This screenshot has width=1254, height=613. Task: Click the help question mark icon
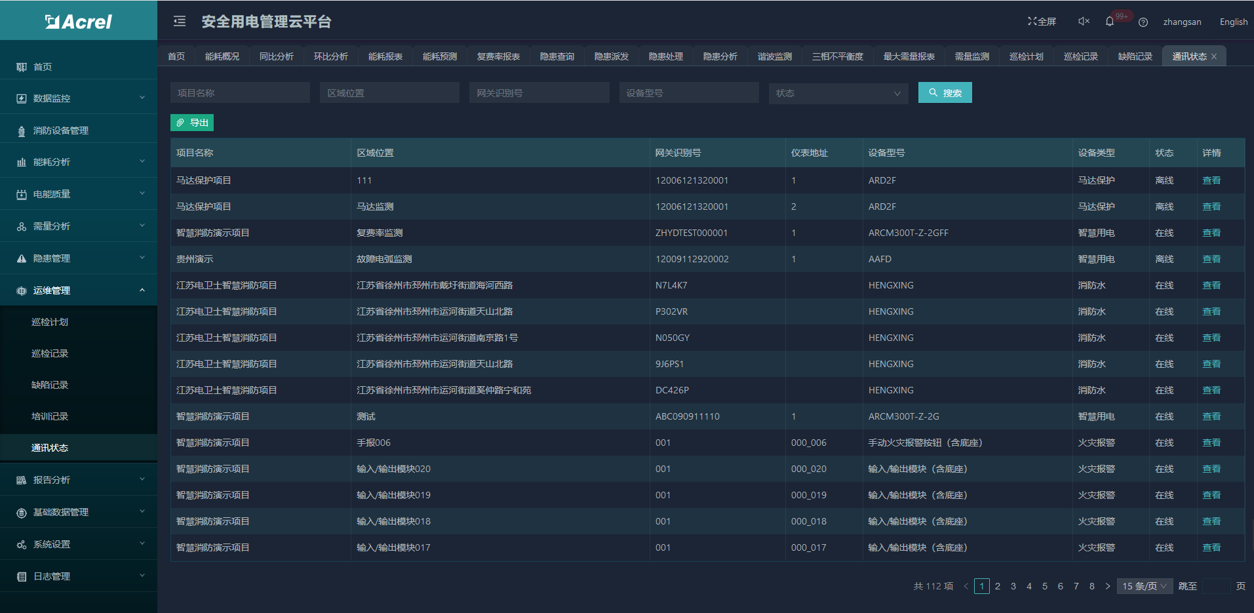coord(1143,22)
